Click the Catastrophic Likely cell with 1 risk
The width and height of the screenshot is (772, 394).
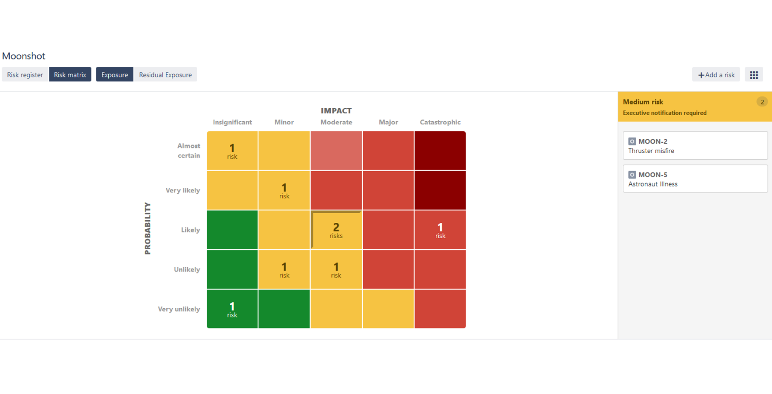pos(440,230)
